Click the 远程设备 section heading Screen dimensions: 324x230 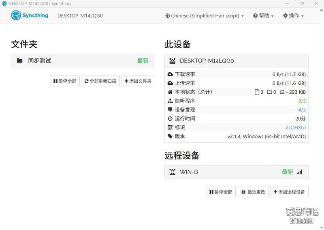pos(182,155)
